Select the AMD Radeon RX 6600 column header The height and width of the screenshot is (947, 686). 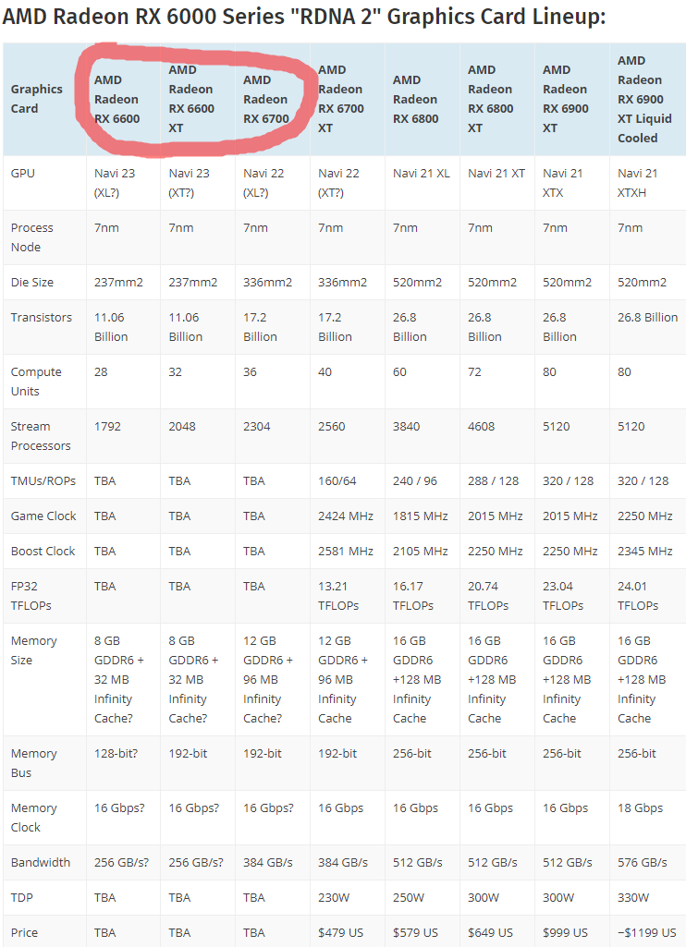tap(116, 99)
